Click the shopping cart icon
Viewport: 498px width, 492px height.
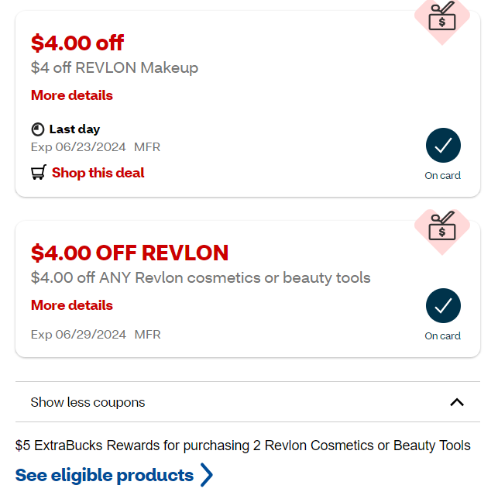pos(39,173)
